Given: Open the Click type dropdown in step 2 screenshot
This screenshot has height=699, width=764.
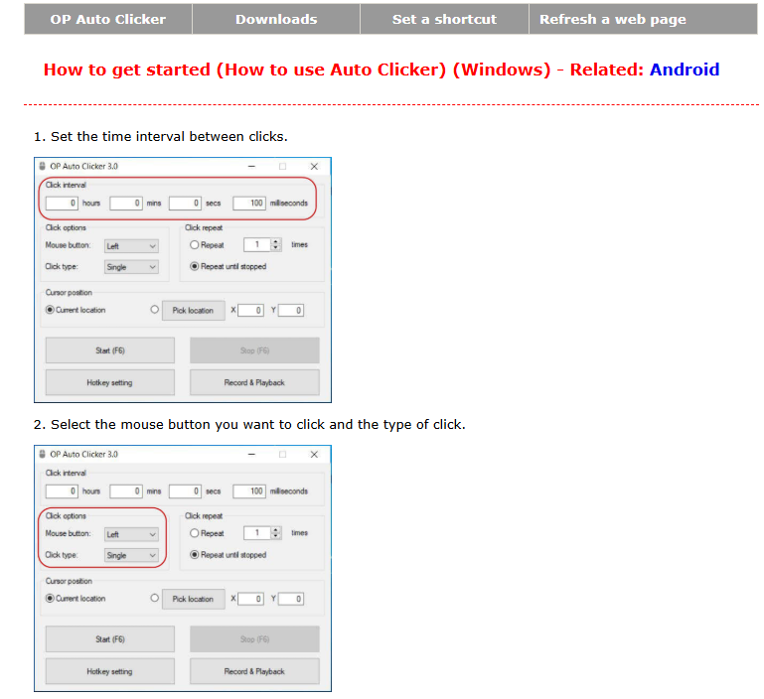Looking at the screenshot, I should click(x=131, y=555).
